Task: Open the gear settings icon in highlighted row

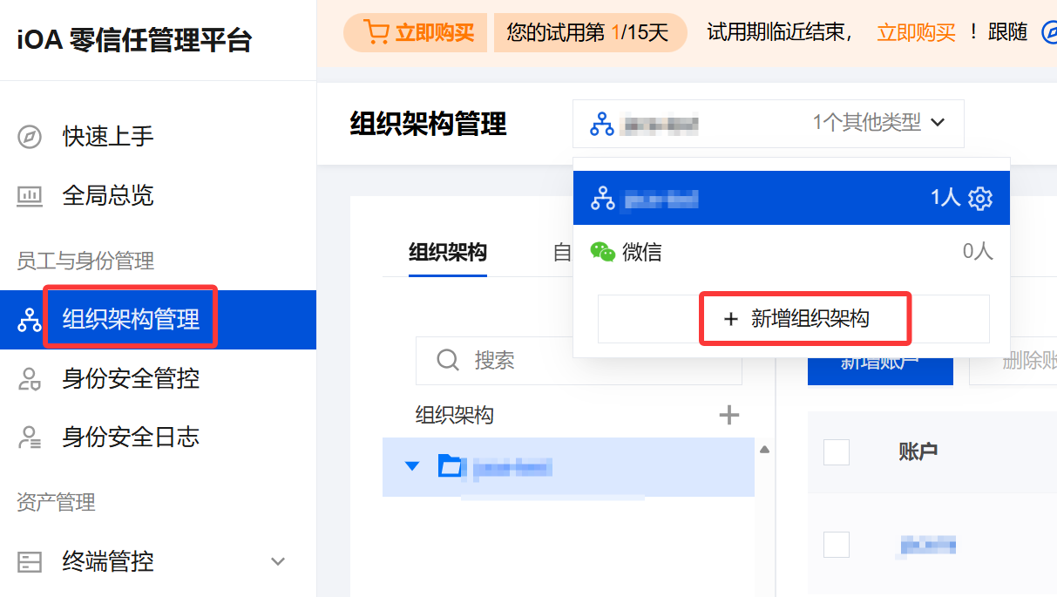Action: click(980, 199)
